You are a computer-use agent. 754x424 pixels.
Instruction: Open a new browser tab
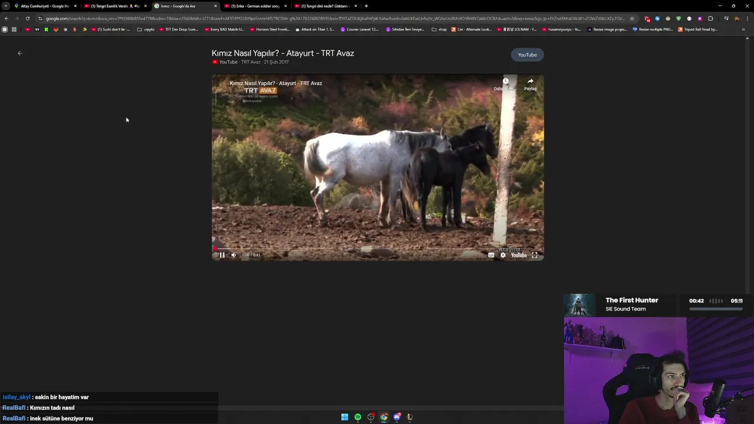[366, 6]
